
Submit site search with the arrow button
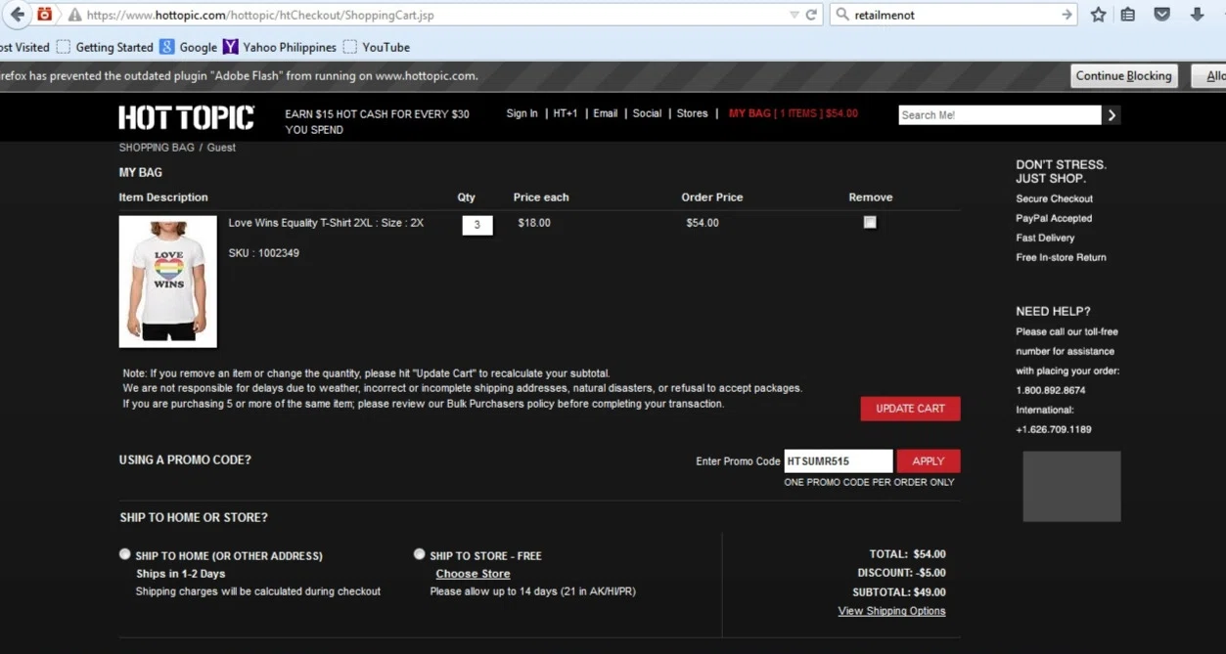[1112, 115]
